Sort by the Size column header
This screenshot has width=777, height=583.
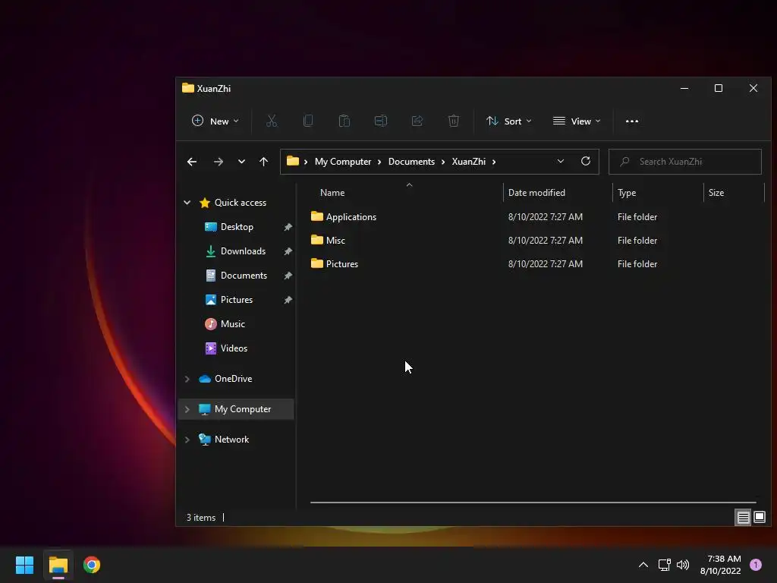tap(716, 193)
